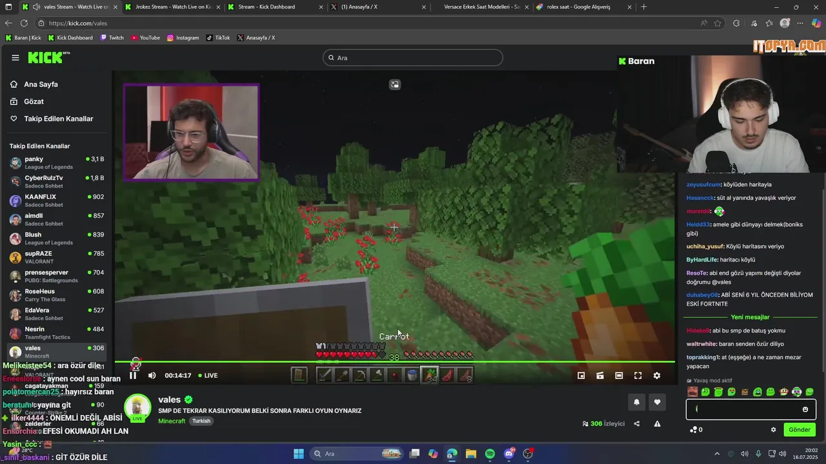Open Edge Copilot sidebar
Viewport: 826px width, 464px height.
pyautogui.click(x=816, y=23)
